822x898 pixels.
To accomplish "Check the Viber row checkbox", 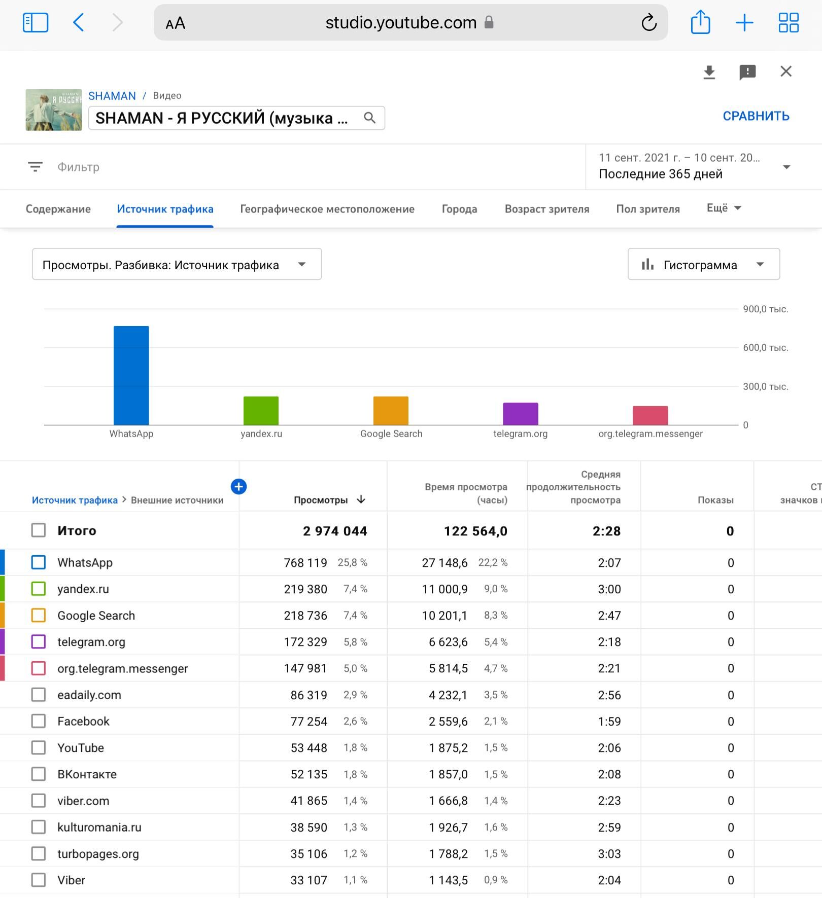I will tap(39, 880).
